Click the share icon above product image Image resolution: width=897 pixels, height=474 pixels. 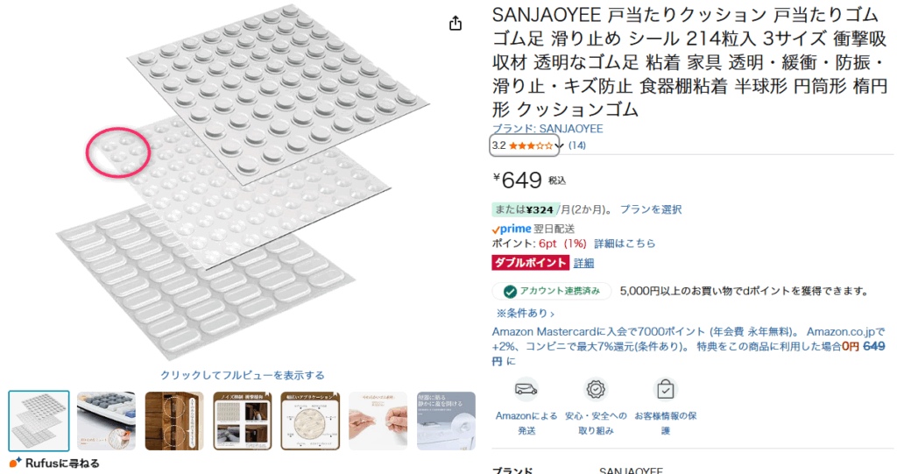(456, 23)
